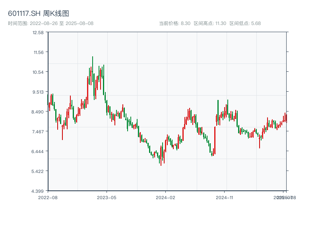Click the 2023-05 x-axis date label
Screen dimensions: 318x238
tap(107, 197)
